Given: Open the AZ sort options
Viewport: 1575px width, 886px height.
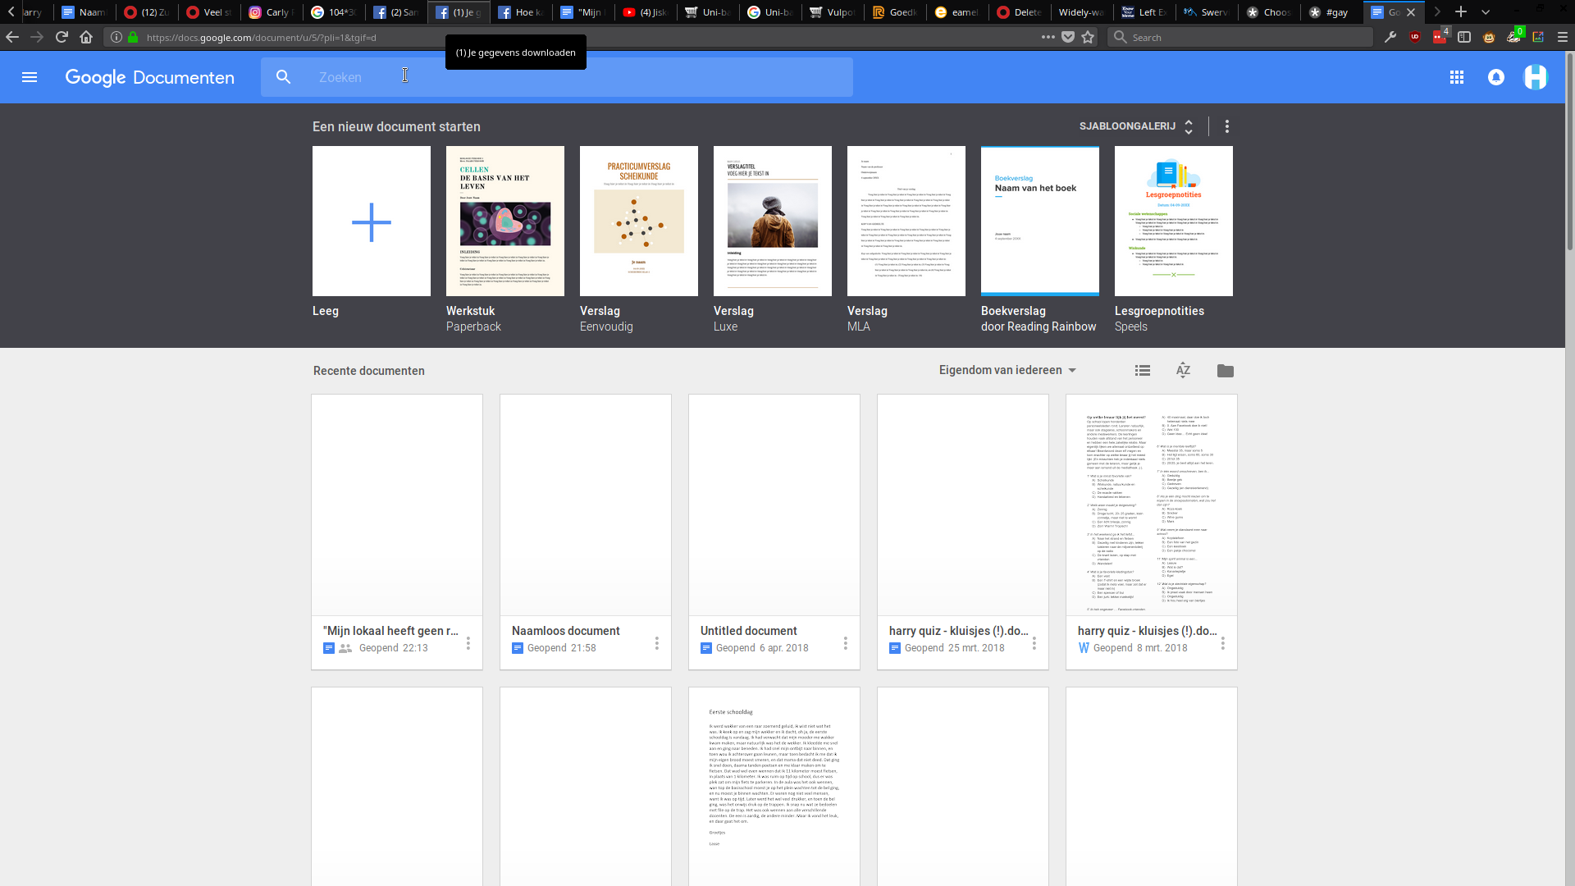Looking at the screenshot, I should click(1183, 371).
